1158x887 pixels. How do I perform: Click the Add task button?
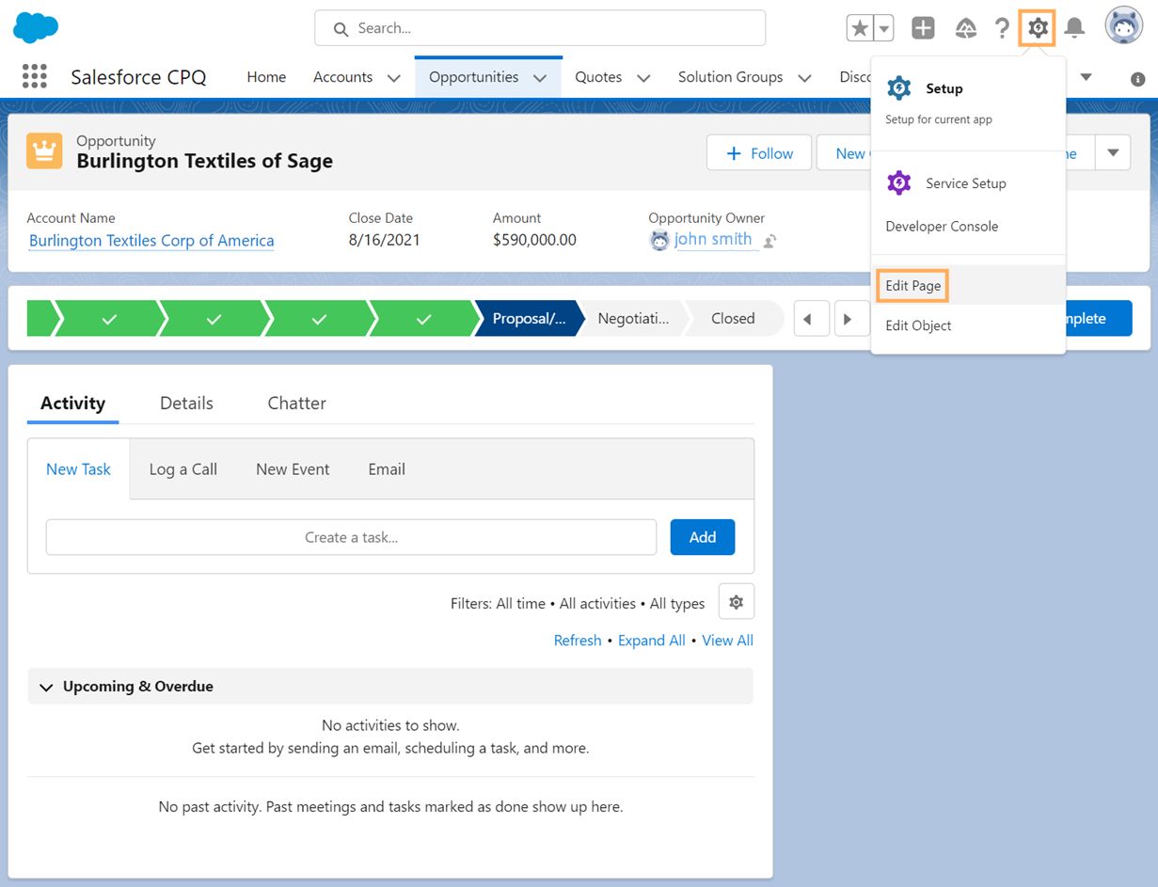click(703, 537)
